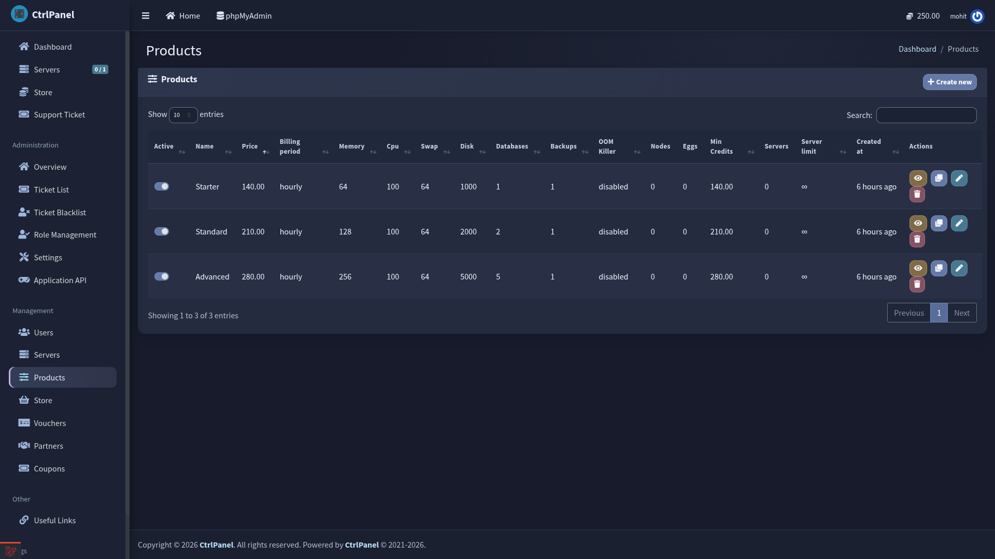Edit the Starter product
Screen dimensions: 995x559
point(959,178)
